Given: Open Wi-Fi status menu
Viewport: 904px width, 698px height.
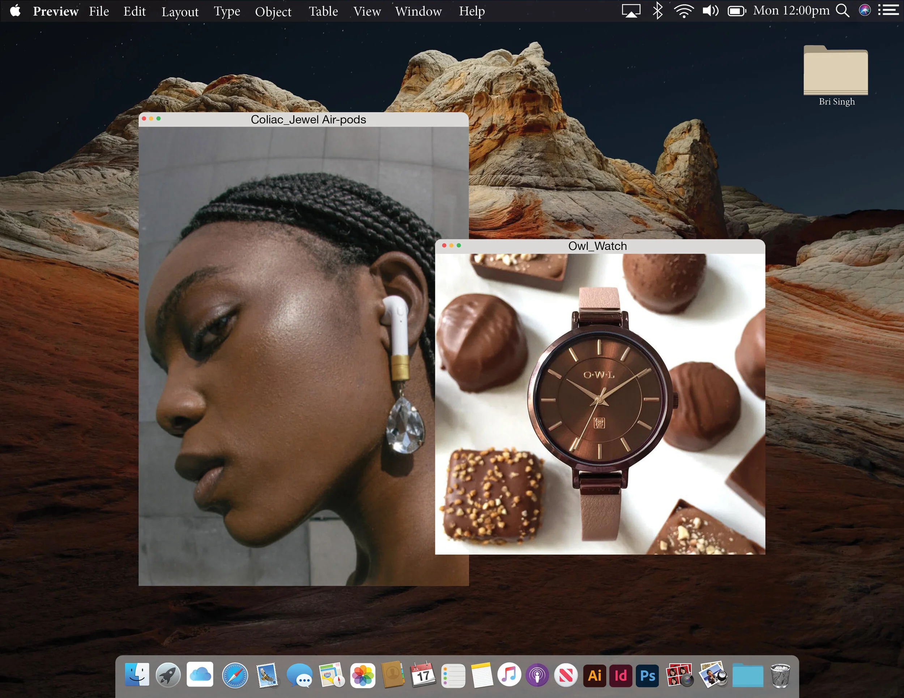Looking at the screenshot, I should click(x=683, y=10).
